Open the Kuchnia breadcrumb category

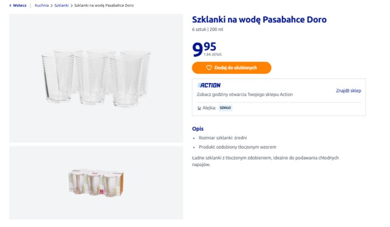click(x=42, y=5)
